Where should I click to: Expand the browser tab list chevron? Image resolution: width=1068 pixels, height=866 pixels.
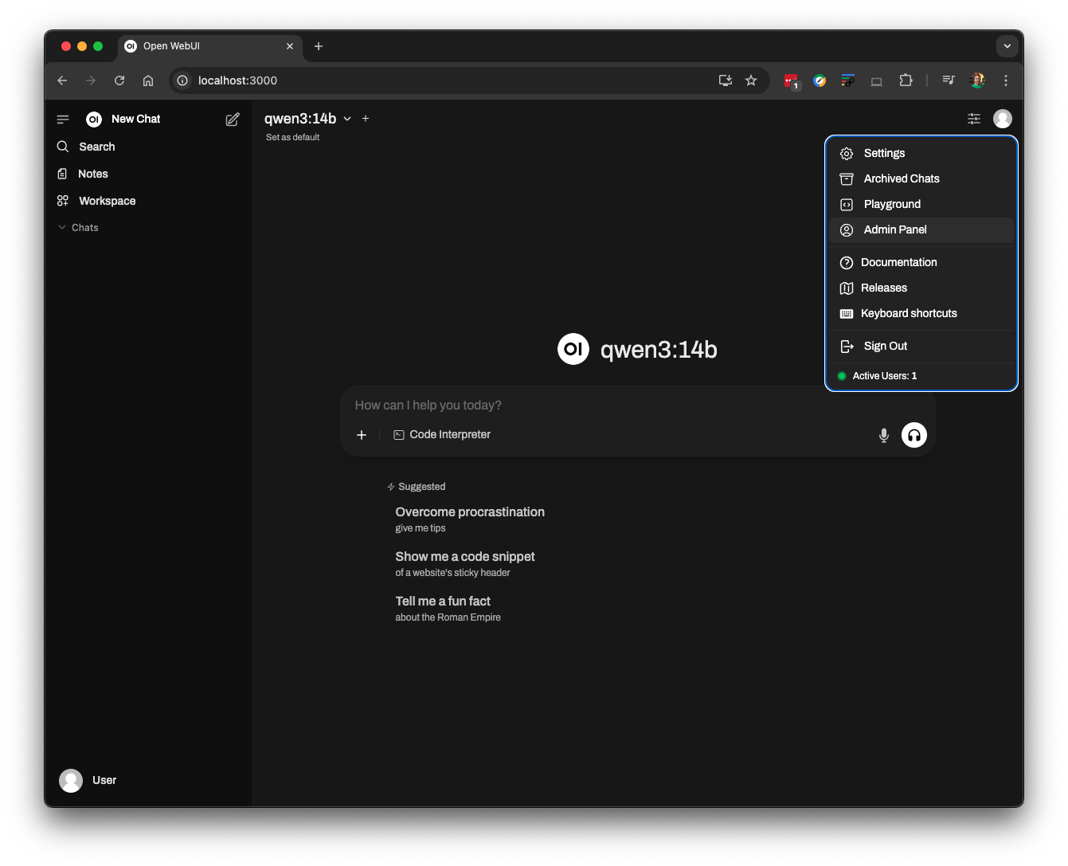click(x=1007, y=46)
